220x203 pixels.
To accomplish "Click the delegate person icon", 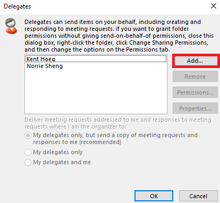I will click(x=11, y=26).
